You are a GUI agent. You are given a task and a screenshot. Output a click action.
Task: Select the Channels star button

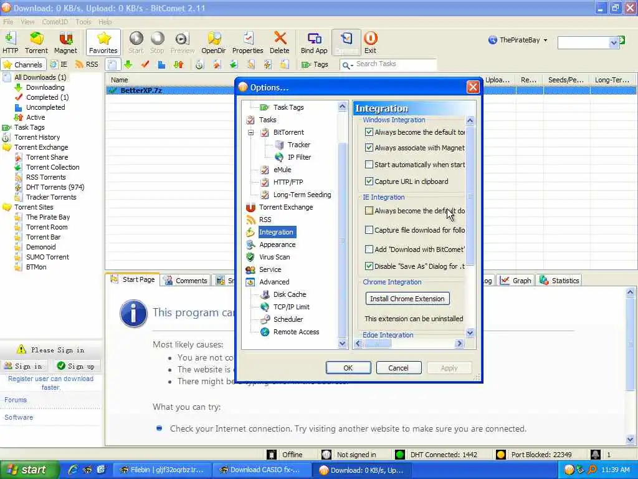coord(23,64)
